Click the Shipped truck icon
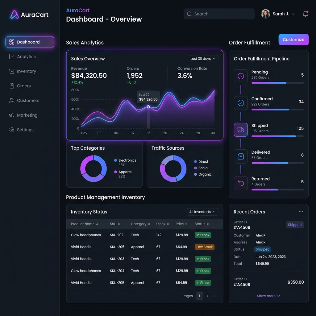The height and width of the screenshot is (316, 316). click(241, 130)
